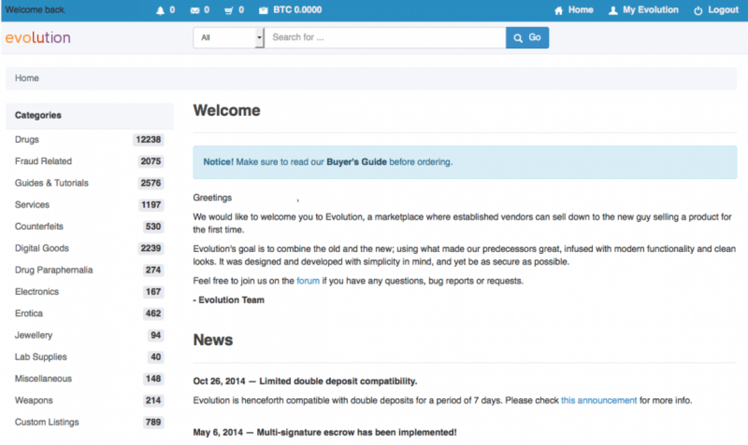The width and height of the screenshot is (748, 445).
Task: Click the Logout power icon
Action: [x=698, y=11]
